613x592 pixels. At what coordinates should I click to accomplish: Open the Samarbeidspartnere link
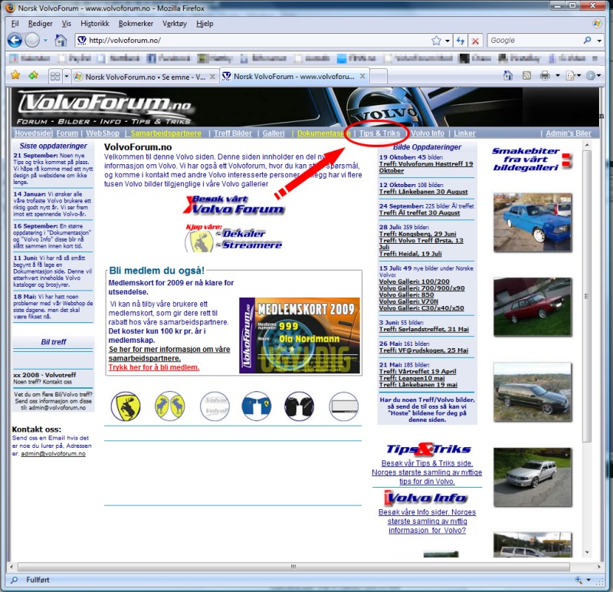(166, 133)
